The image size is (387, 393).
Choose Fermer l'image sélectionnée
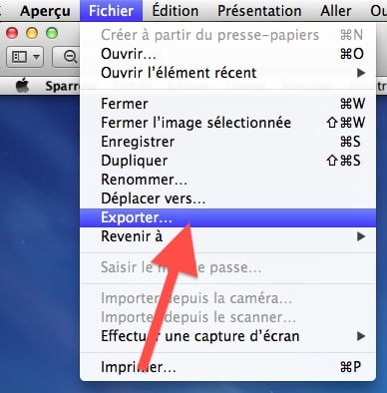pos(227,123)
